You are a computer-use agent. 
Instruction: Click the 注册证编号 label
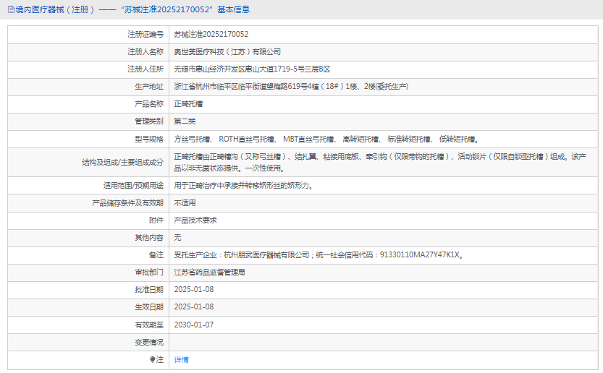[146, 34]
